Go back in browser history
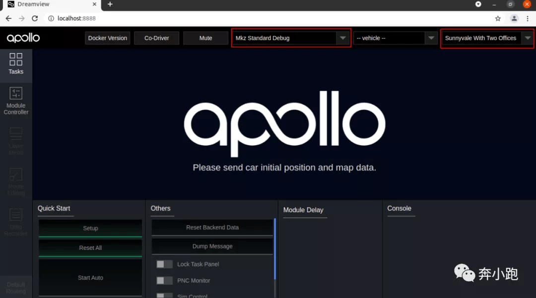This screenshot has height=298, width=536. click(8, 18)
